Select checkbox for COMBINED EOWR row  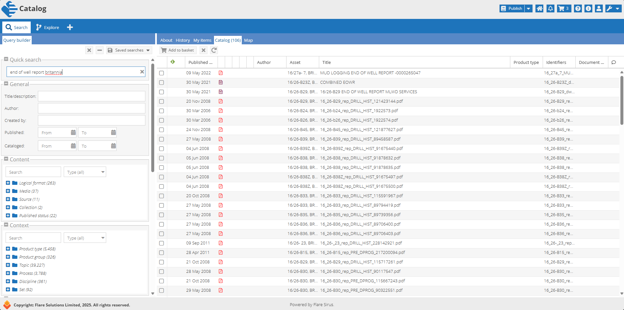[161, 82]
